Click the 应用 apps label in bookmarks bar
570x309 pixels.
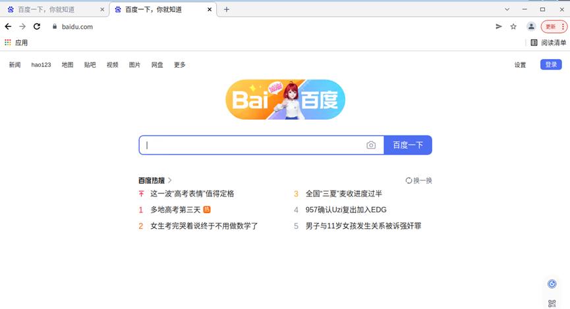pos(22,43)
